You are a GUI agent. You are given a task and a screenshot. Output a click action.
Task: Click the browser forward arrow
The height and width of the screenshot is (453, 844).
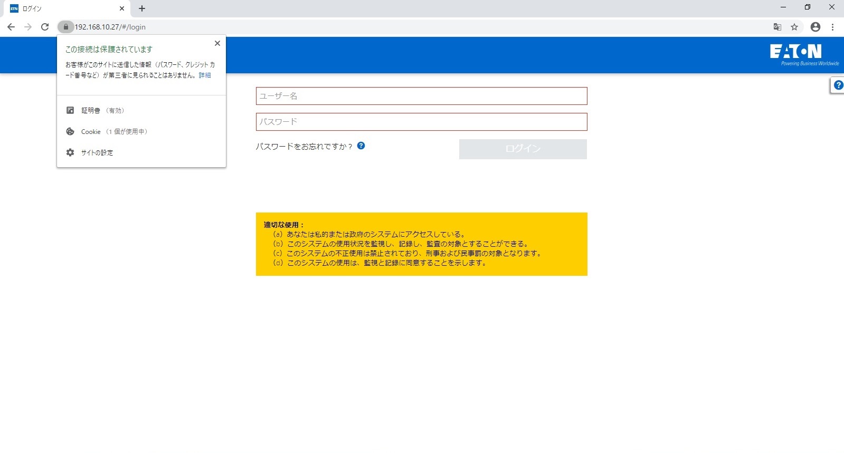click(28, 27)
